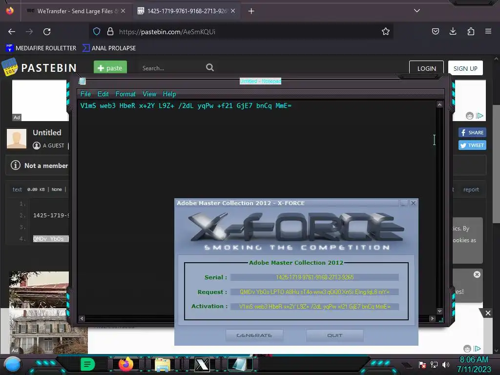Open the Notepad View menu
The image size is (500, 375).
point(149,94)
